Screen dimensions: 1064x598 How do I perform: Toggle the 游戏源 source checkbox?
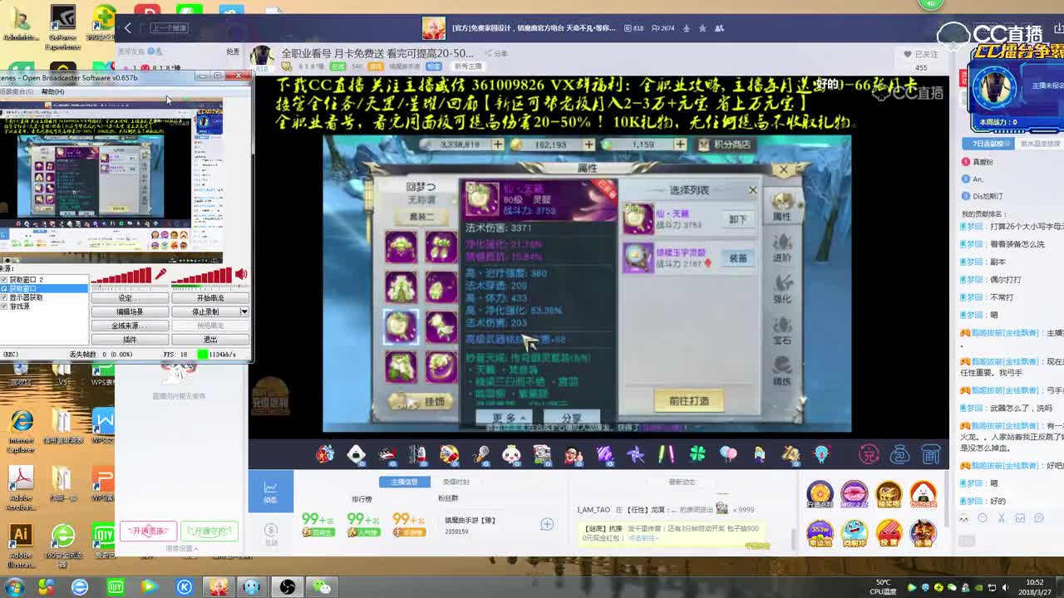pyautogui.click(x=4, y=306)
